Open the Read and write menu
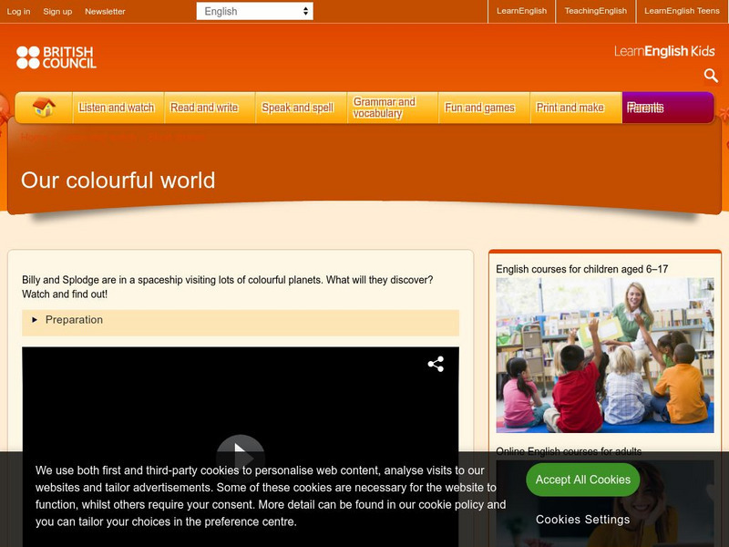The image size is (729, 547). 210,108
